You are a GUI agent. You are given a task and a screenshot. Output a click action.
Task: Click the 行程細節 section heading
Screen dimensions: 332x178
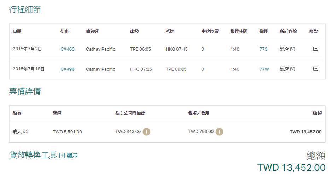click(25, 9)
